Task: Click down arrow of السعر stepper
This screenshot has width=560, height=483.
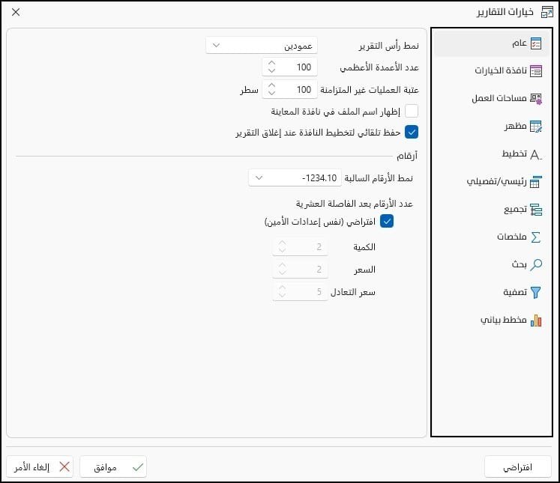Action: (x=282, y=273)
